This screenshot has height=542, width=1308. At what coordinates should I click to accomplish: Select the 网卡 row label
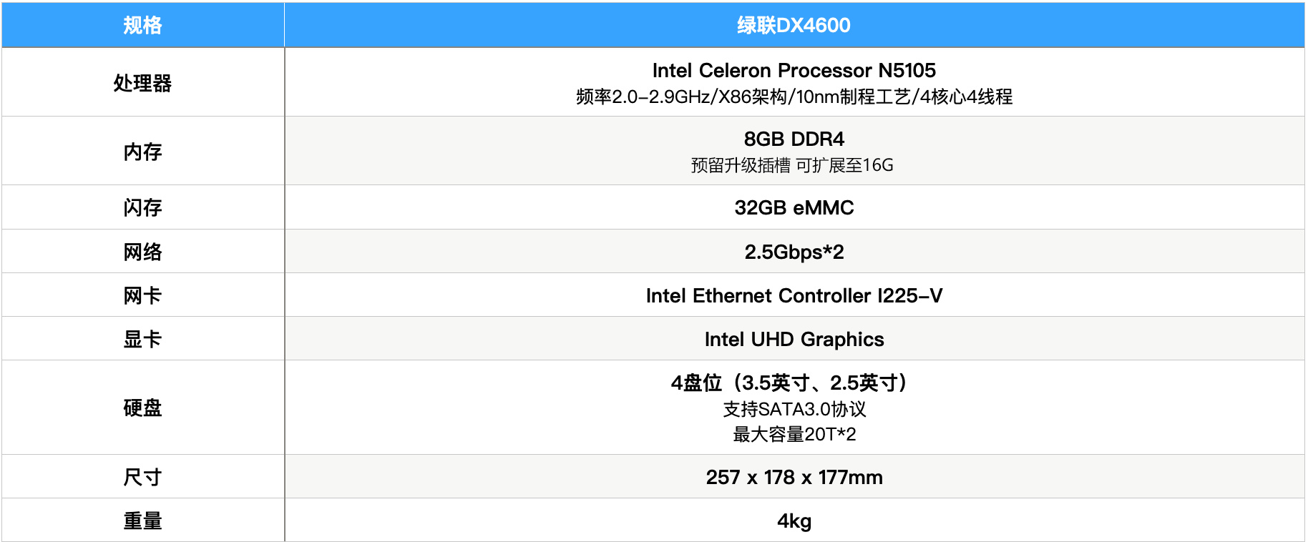142,295
